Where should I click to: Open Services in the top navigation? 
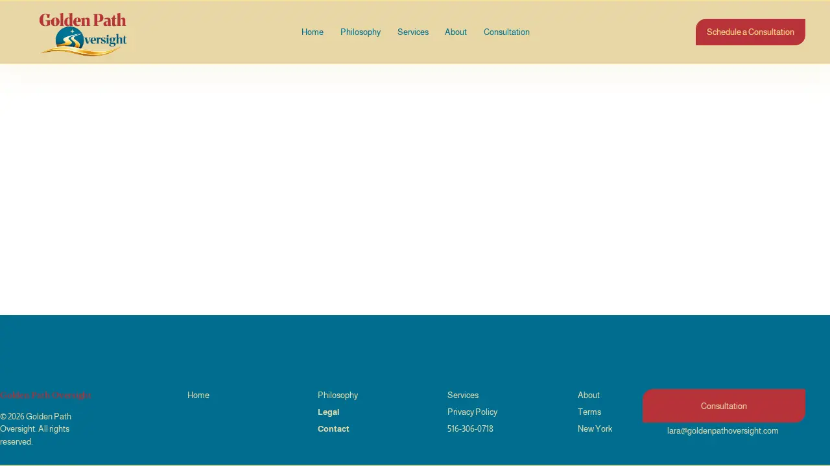(x=413, y=32)
